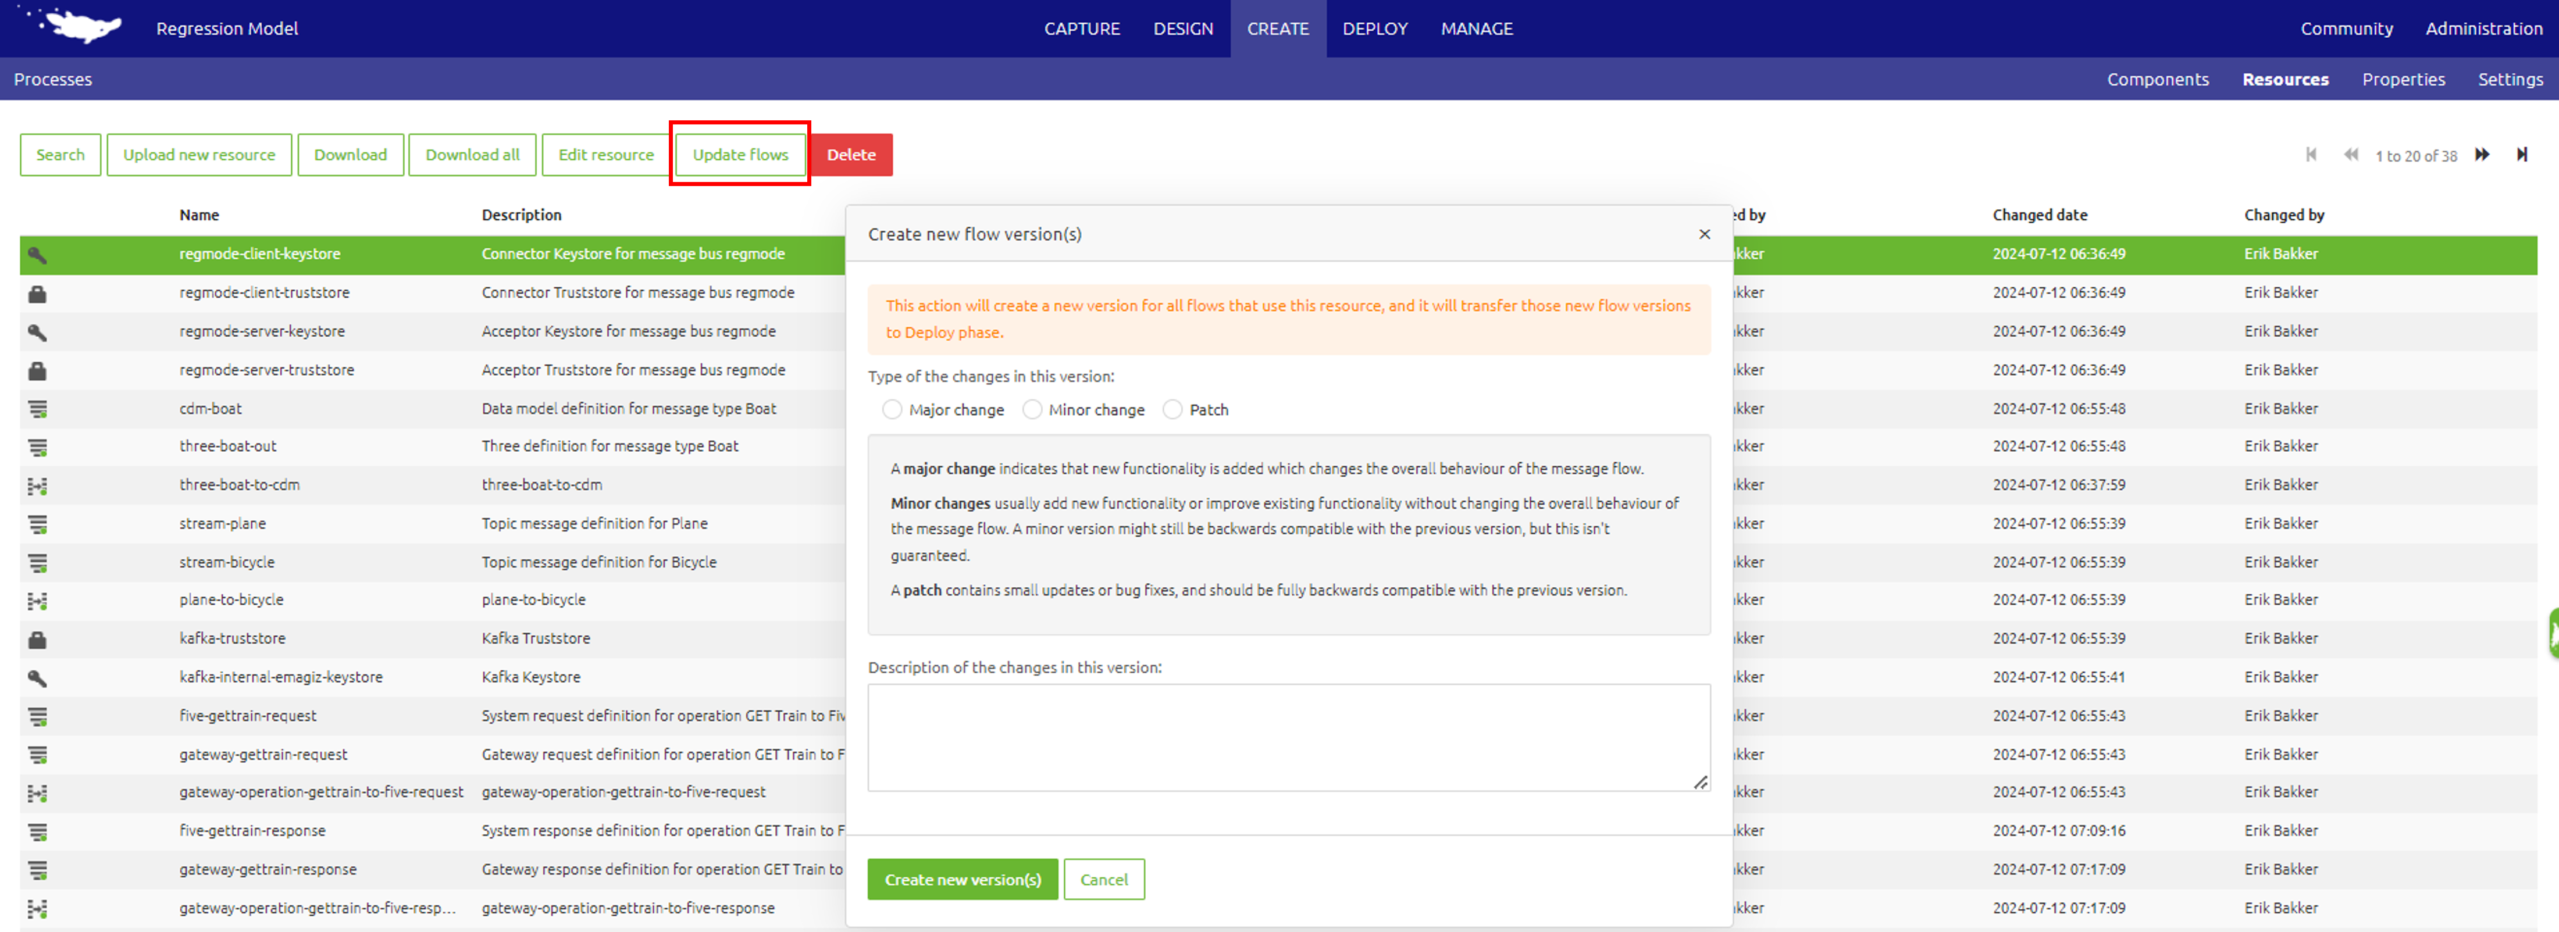Choose the Patch radio option
This screenshot has height=932, width=2559.
(x=1172, y=409)
